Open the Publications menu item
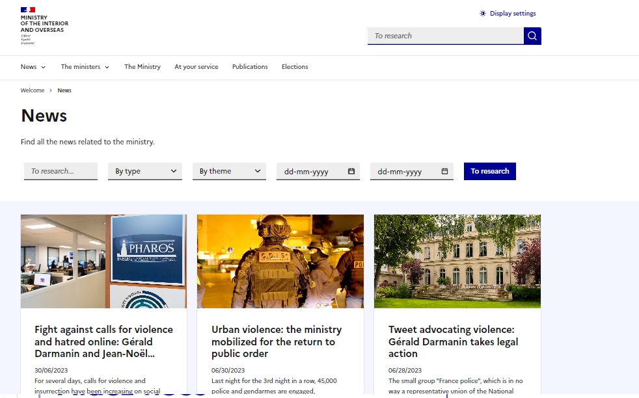Image resolution: width=639 pixels, height=398 pixels. 250,67
